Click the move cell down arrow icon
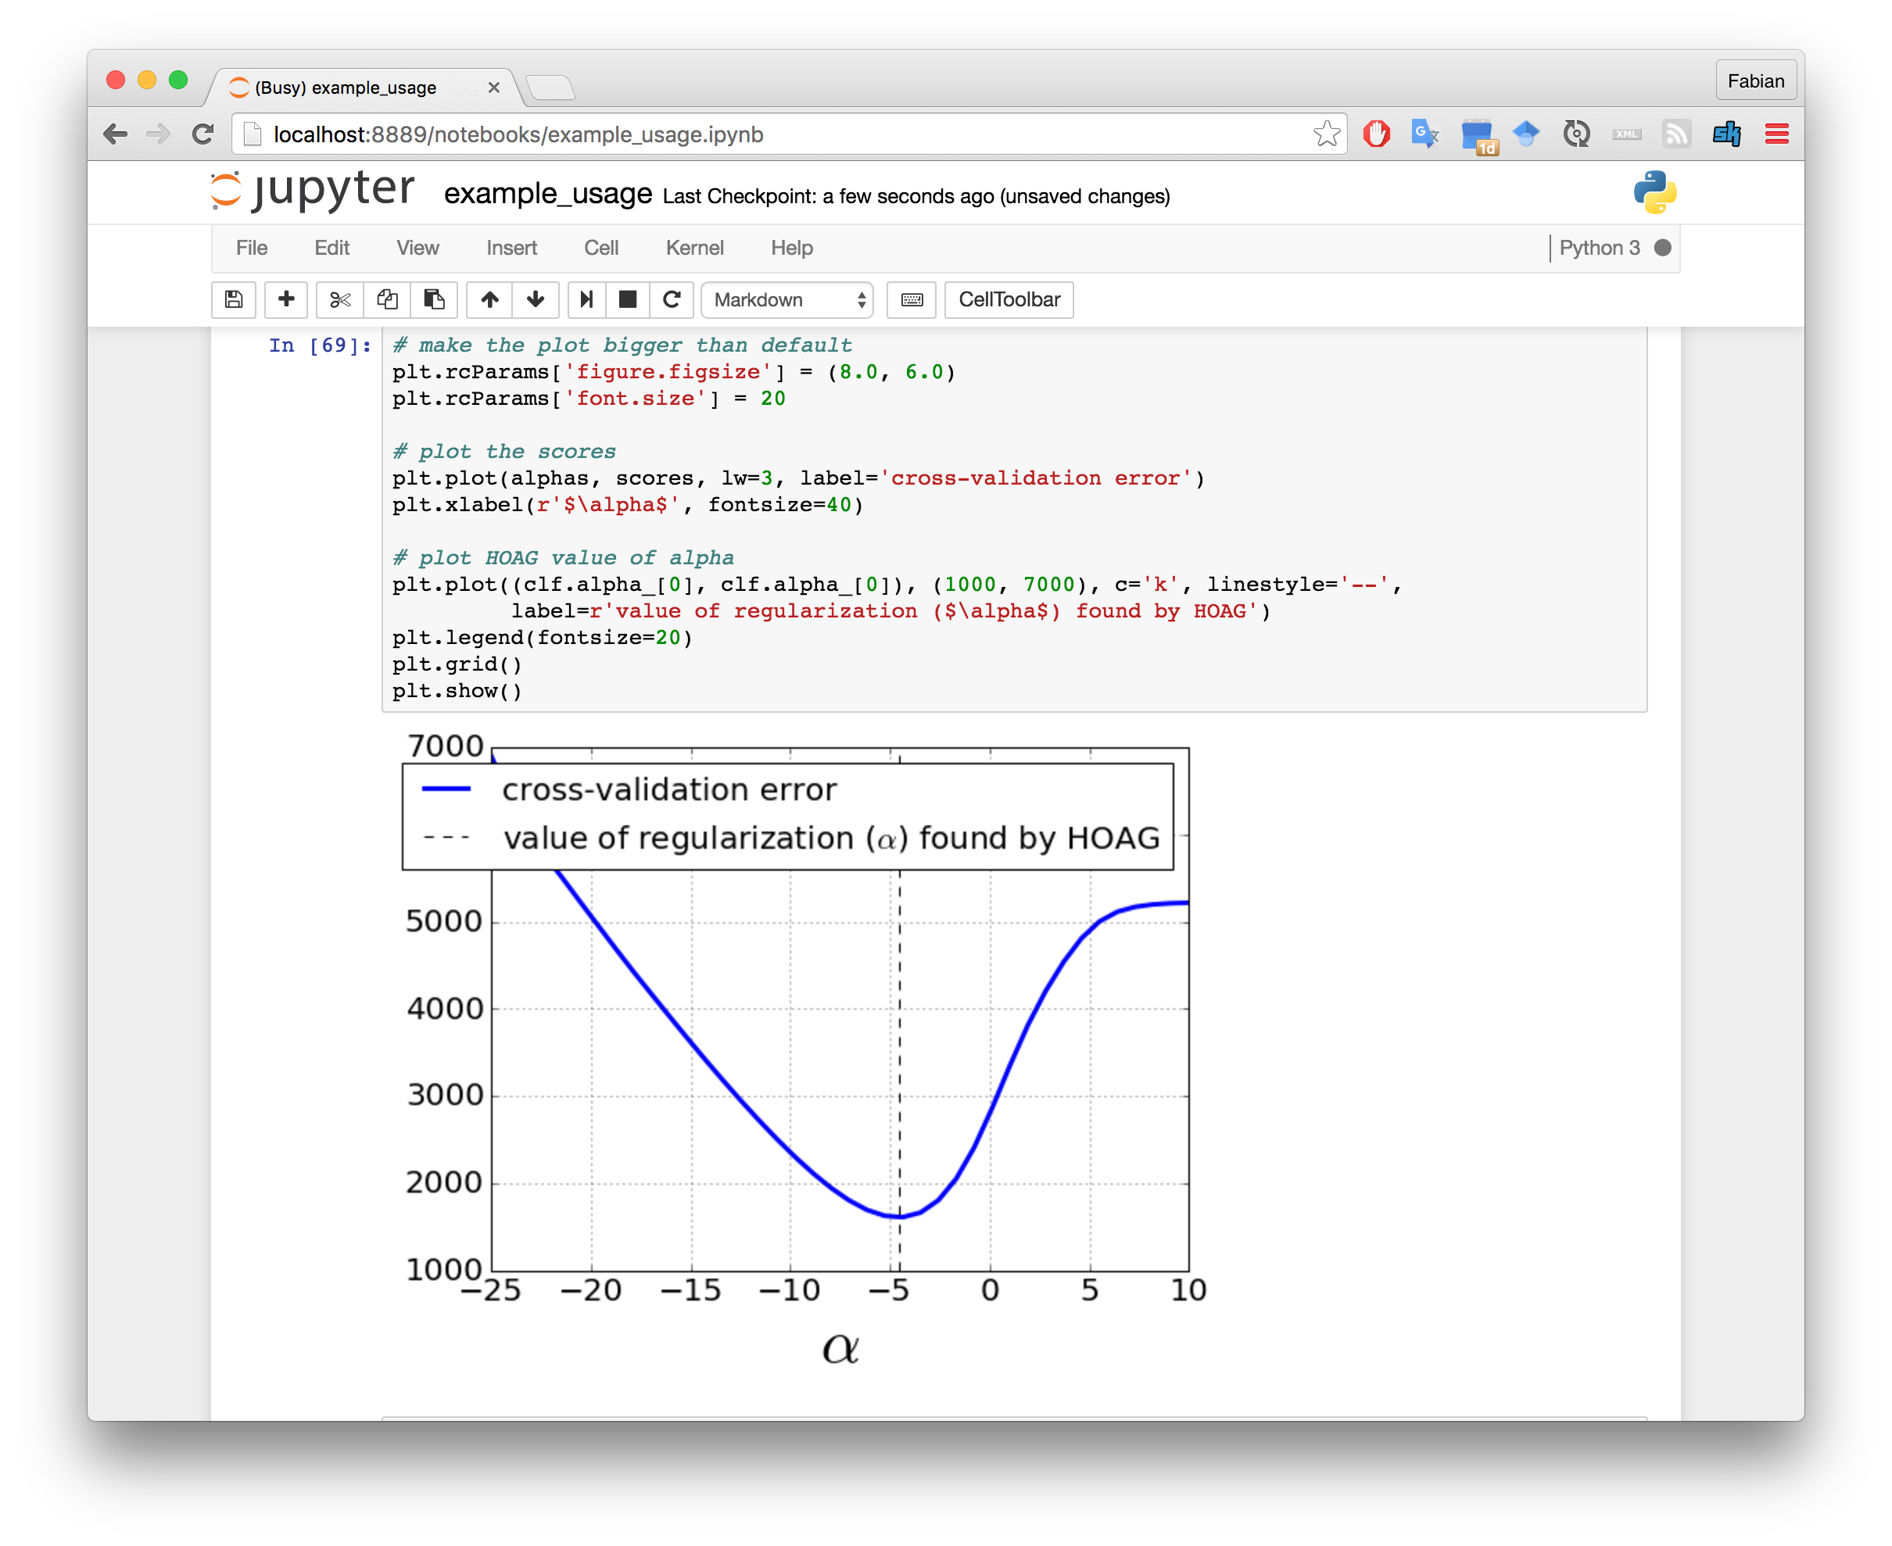 point(536,299)
